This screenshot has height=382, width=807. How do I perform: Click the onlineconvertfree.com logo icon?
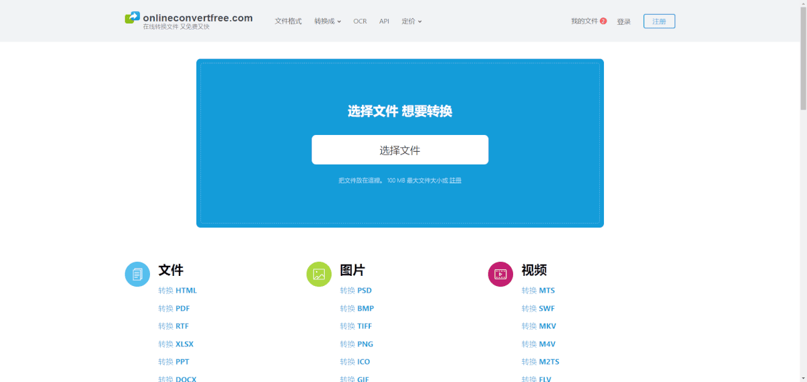click(132, 18)
